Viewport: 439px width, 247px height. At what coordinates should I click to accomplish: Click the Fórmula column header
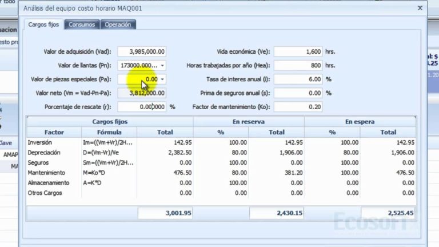pyautogui.click(x=109, y=132)
